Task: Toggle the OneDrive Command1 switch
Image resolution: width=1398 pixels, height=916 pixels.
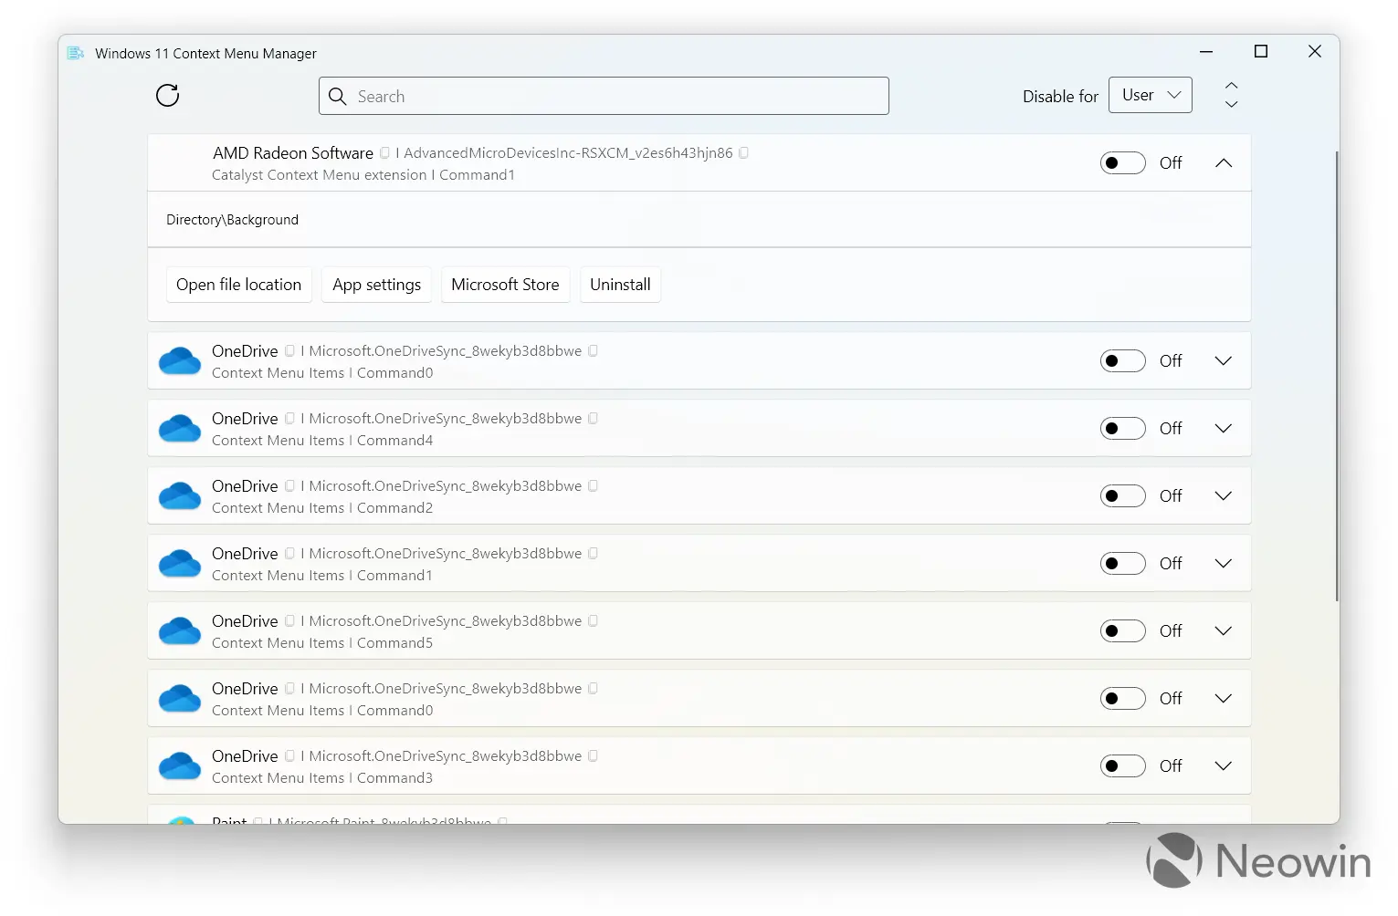Action: [1122, 564]
